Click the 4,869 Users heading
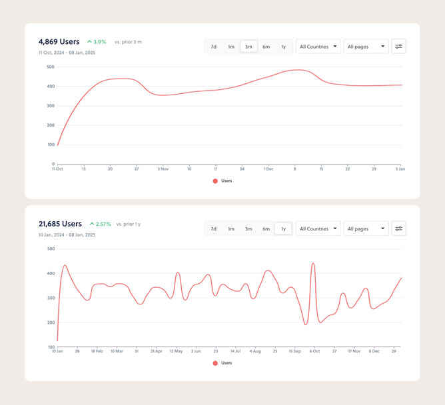 [x=59, y=41]
